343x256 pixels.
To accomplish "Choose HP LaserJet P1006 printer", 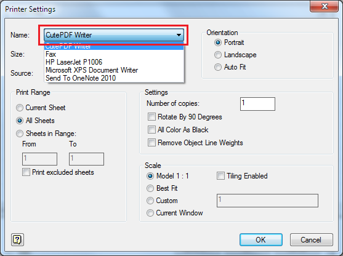I will tap(114, 62).
